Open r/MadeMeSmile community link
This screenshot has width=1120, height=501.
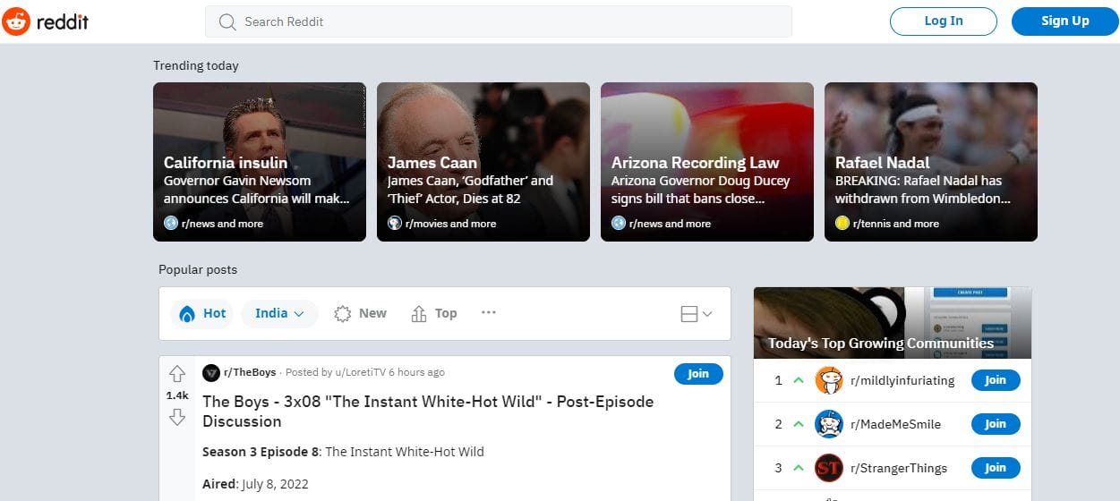tap(895, 424)
